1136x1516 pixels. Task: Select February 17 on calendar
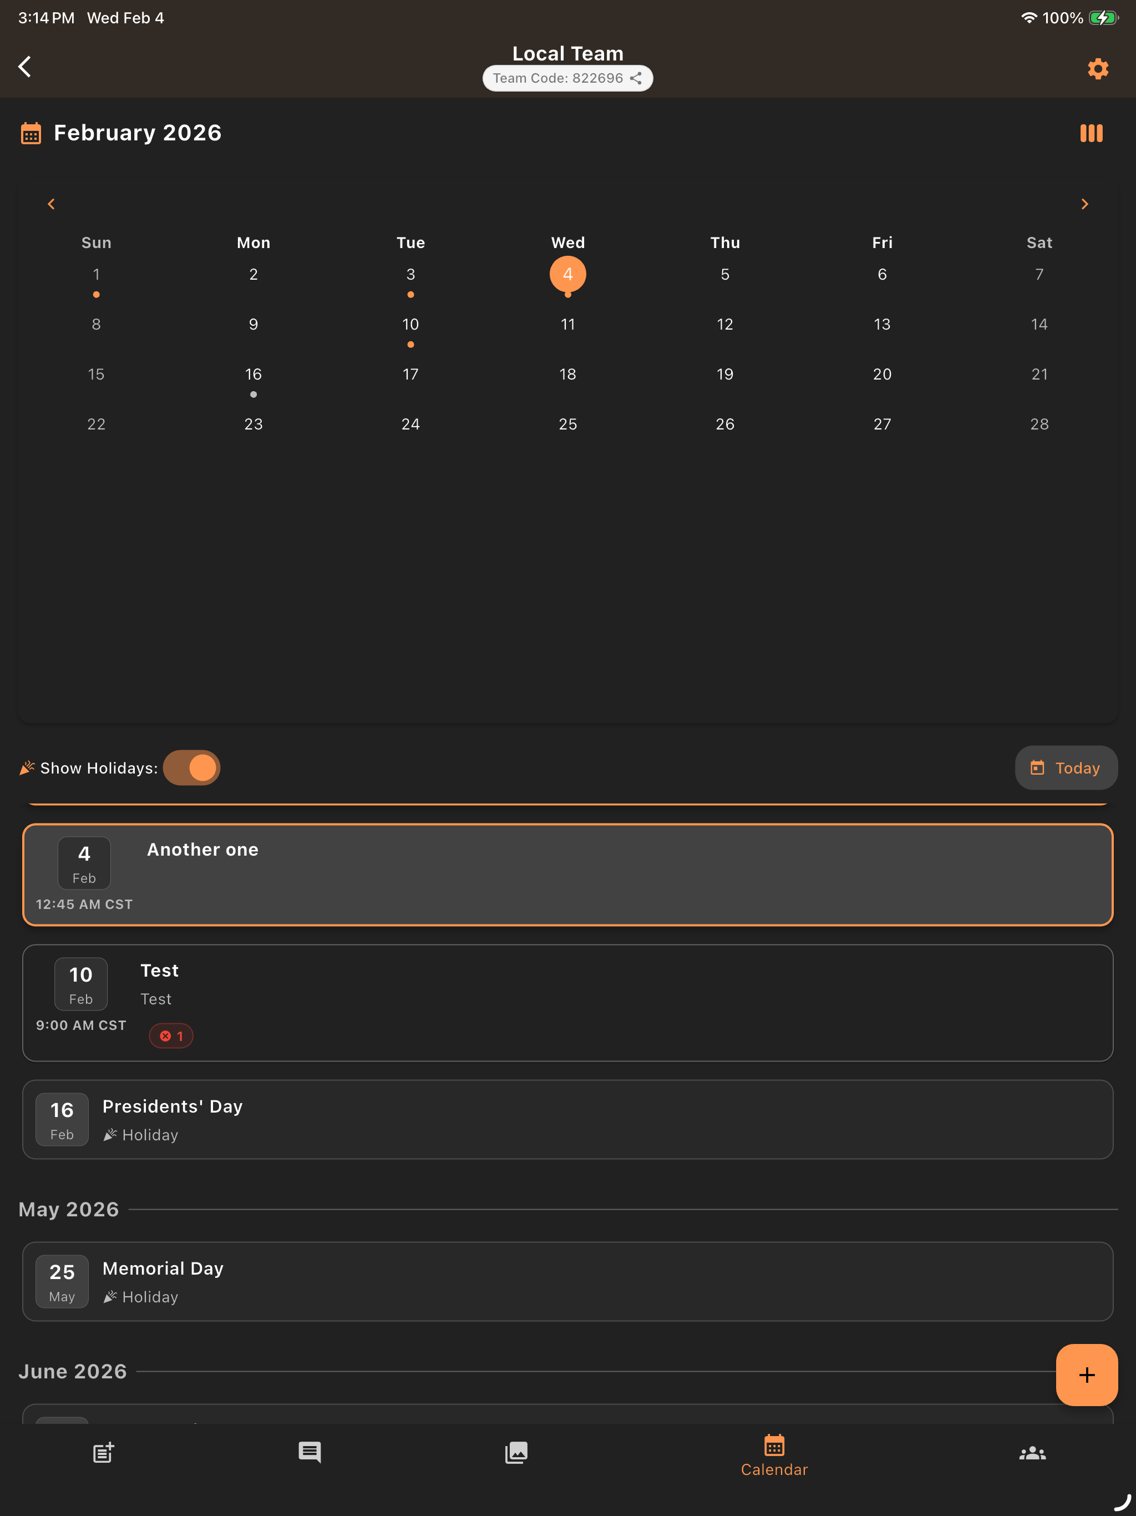(410, 374)
